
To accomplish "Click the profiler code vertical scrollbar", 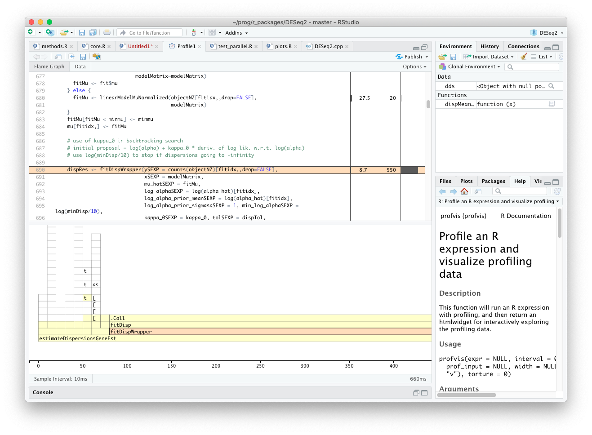I will 428,104.
